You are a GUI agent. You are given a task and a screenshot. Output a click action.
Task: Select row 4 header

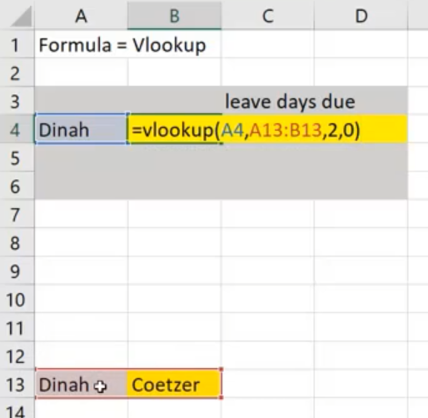point(17,129)
